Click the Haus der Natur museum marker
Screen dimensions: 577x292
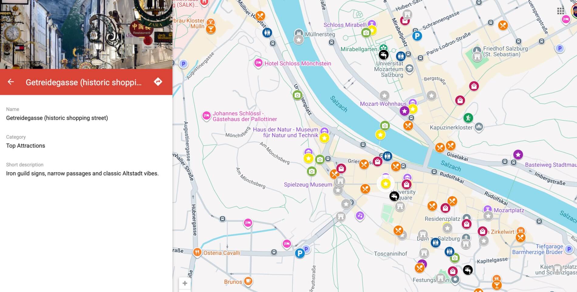[x=324, y=131]
